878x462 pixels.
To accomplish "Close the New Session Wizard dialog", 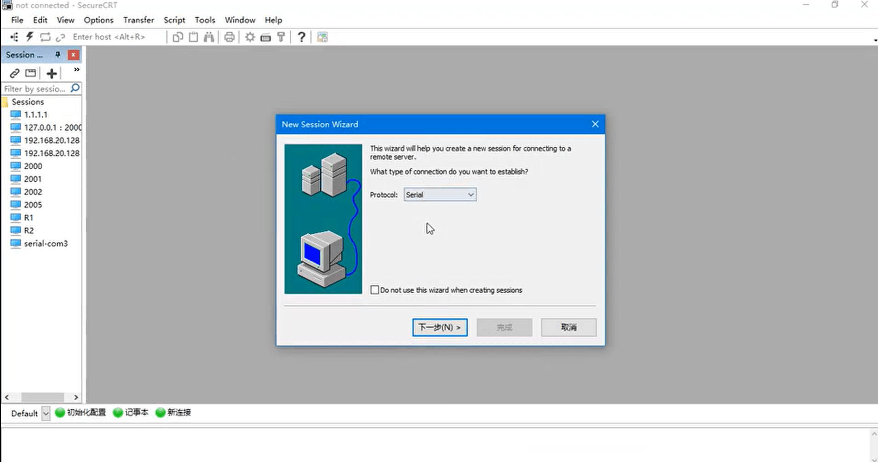I will click(595, 124).
